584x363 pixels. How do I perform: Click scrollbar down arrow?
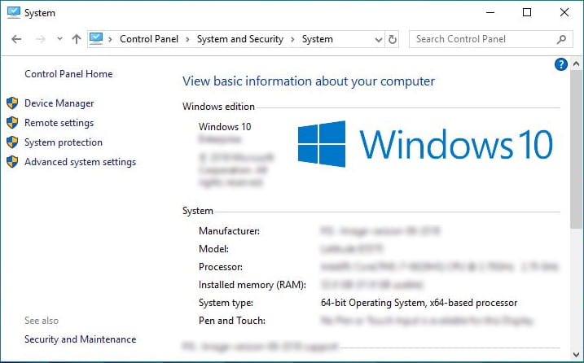(576, 354)
